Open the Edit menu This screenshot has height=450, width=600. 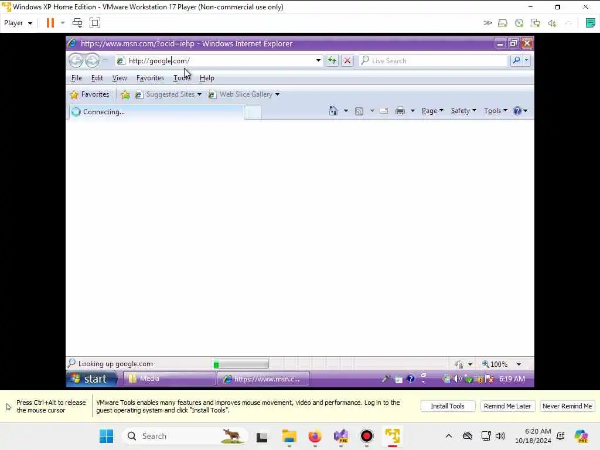[97, 78]
